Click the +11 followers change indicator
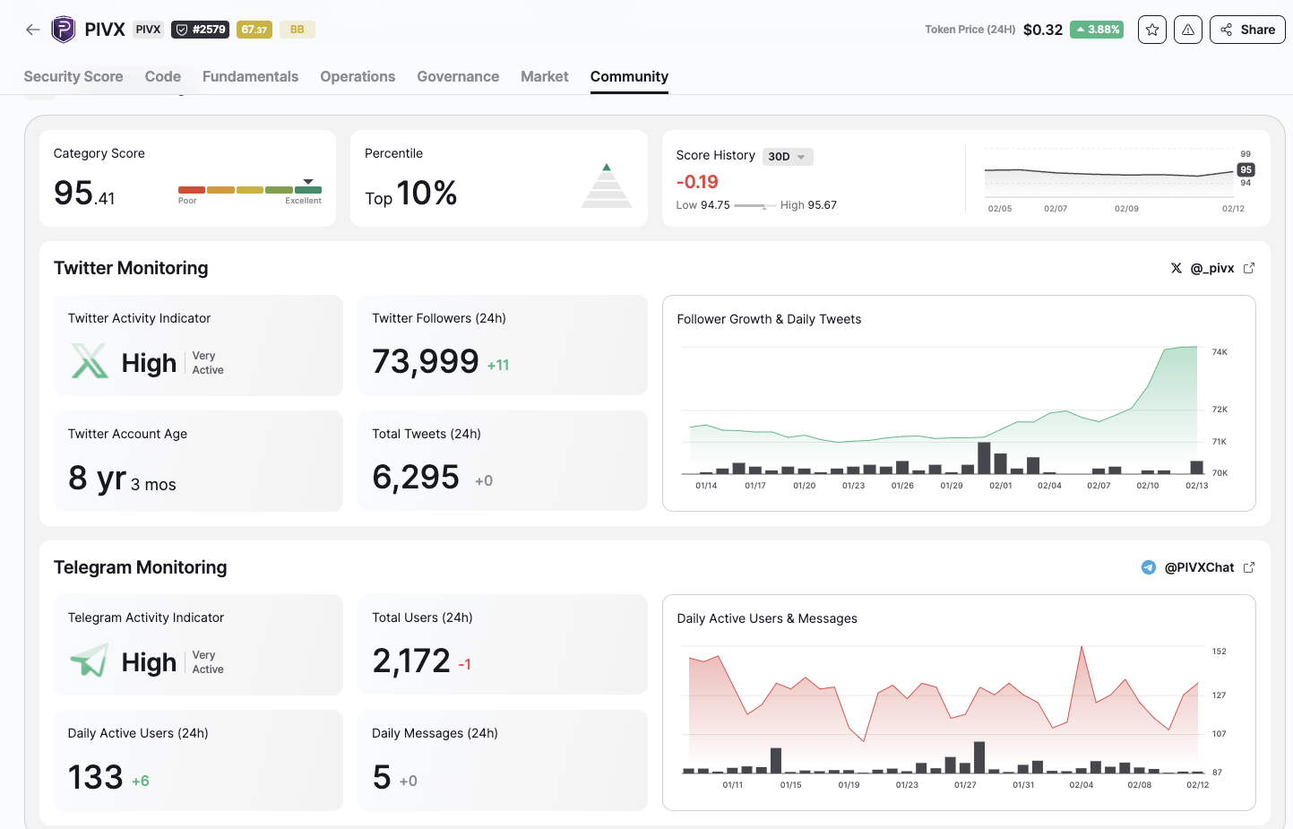The height and width of the screenshot is (829, 1293). [498, 366]
